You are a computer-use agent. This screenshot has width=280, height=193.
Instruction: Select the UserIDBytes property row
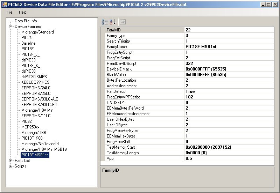click(x=190, y=125)
